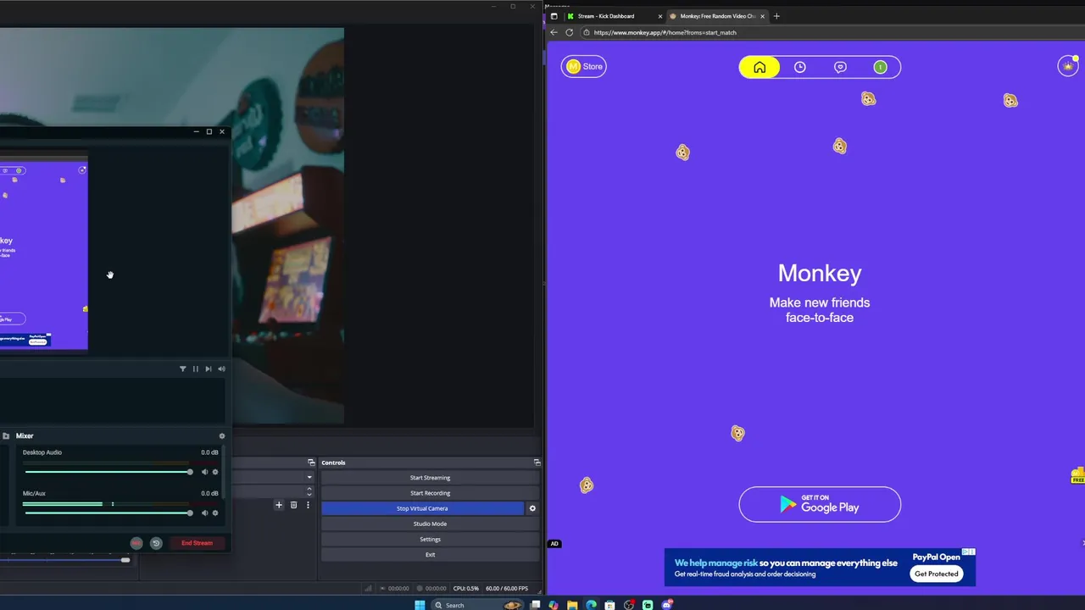Open transition properties three-dot menu
Image resolution: width=1085 pixels, height=610 pixels.
[308, 505]
